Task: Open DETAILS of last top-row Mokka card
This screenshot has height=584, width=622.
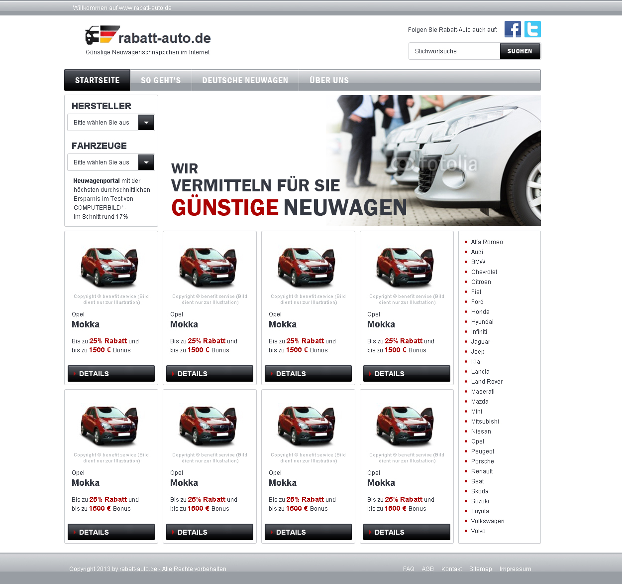Action: click(x=407, y=374)
